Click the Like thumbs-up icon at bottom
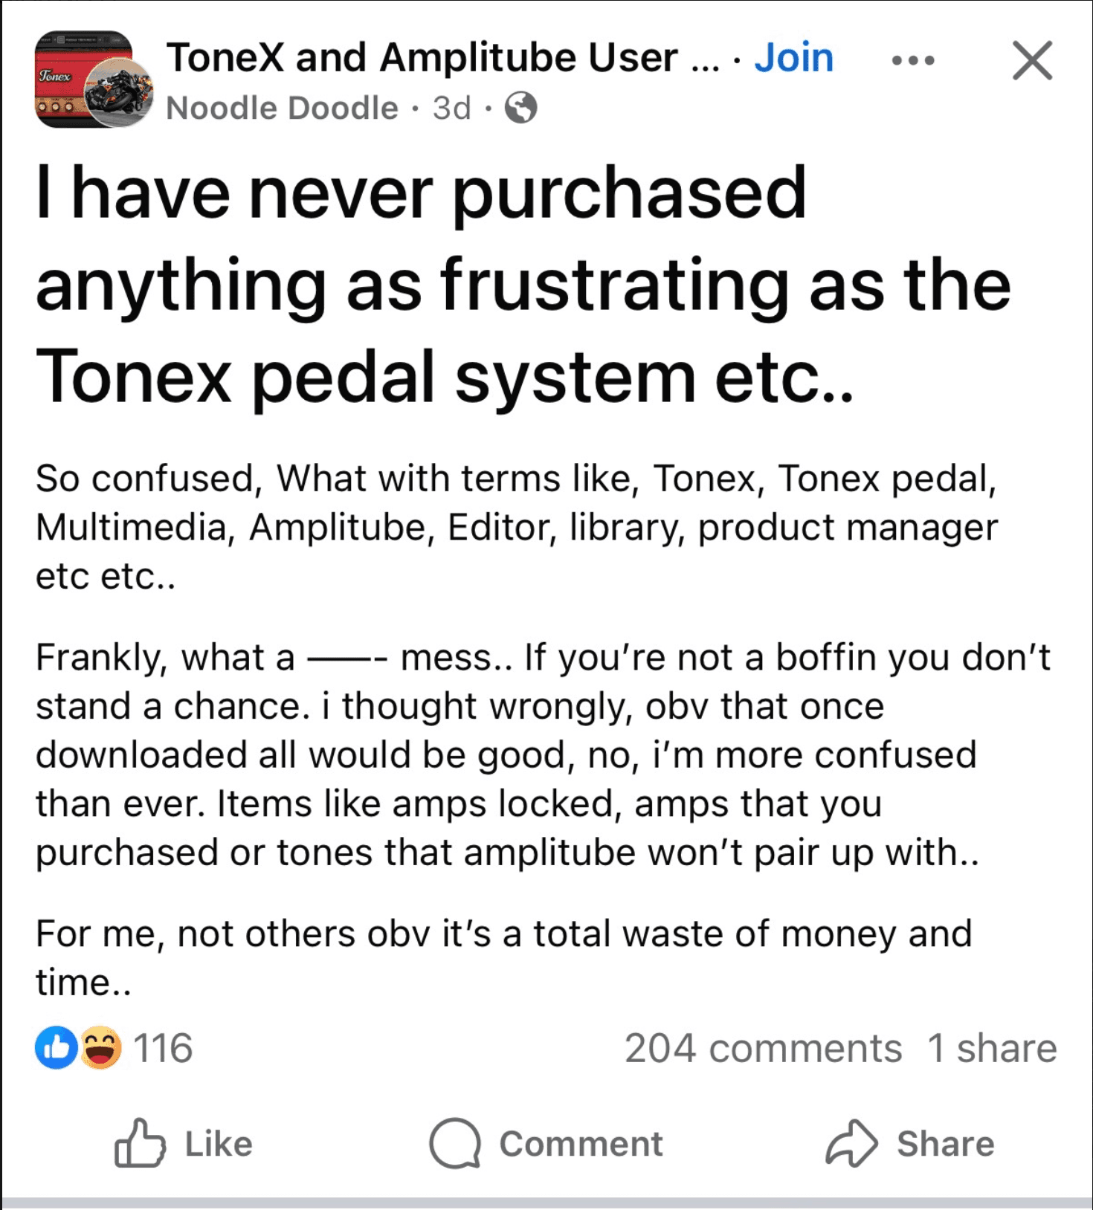 tap(139, 1142)
